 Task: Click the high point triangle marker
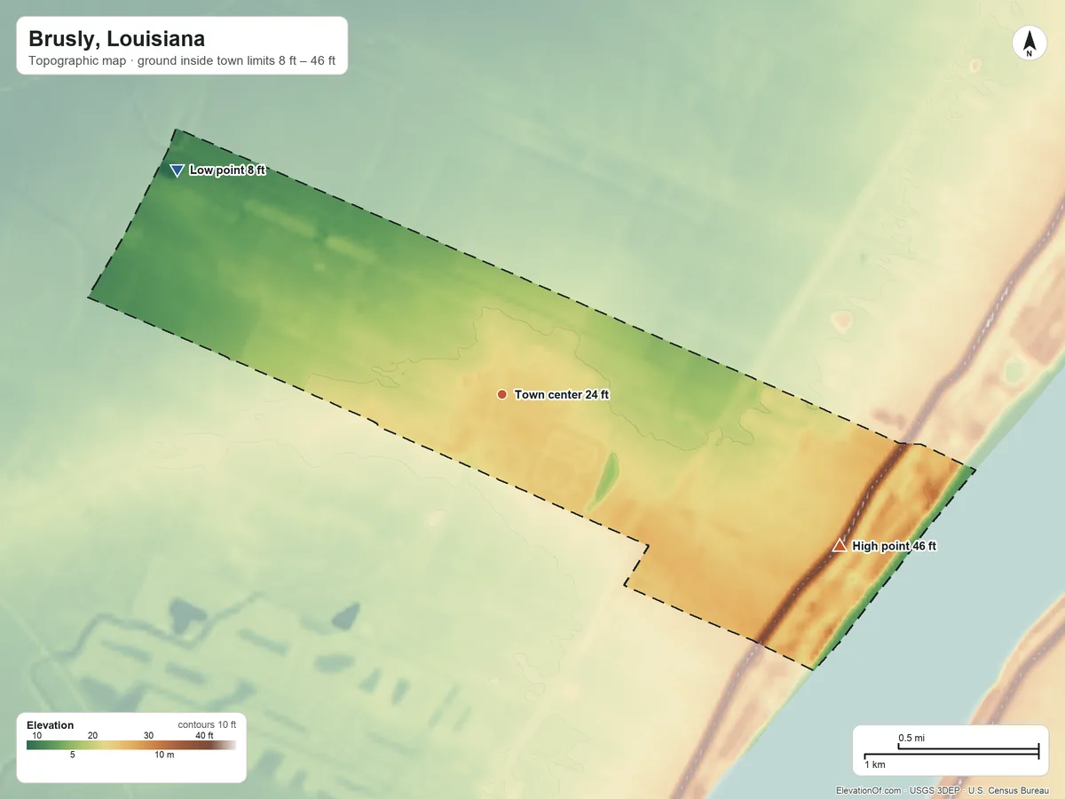click(839, 546)
